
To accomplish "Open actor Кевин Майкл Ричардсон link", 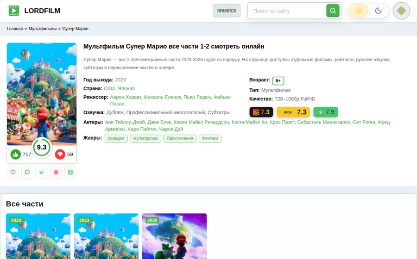I will (x=201, y=122).
